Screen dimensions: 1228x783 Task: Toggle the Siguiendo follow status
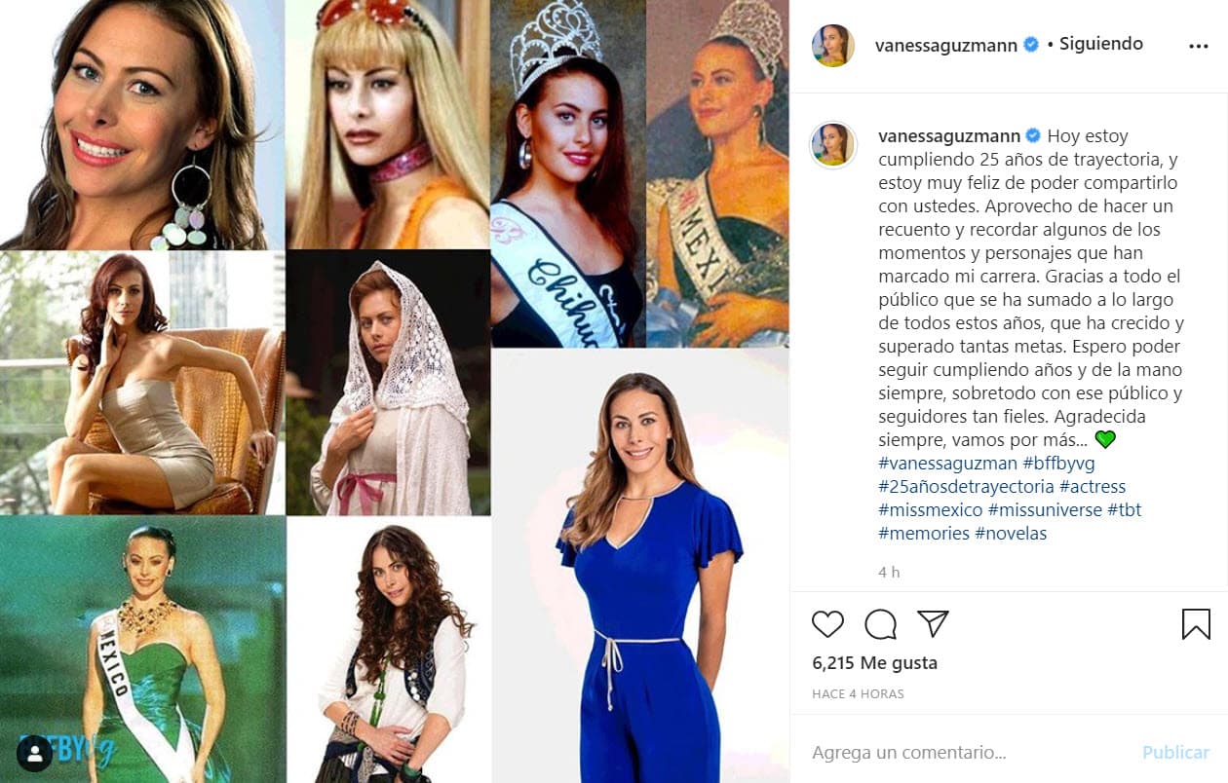coord(1100,43)
